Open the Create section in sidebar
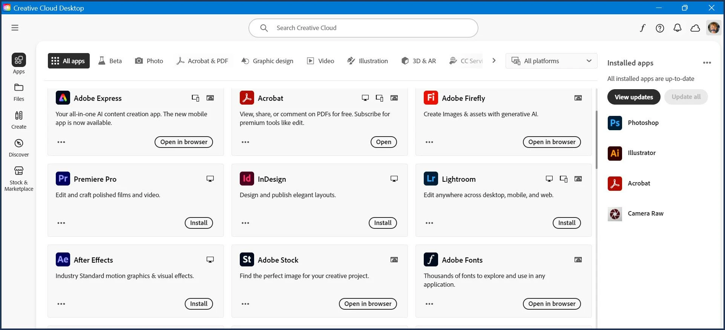Viewport: 725px width, 330px height. click(18, 120)
